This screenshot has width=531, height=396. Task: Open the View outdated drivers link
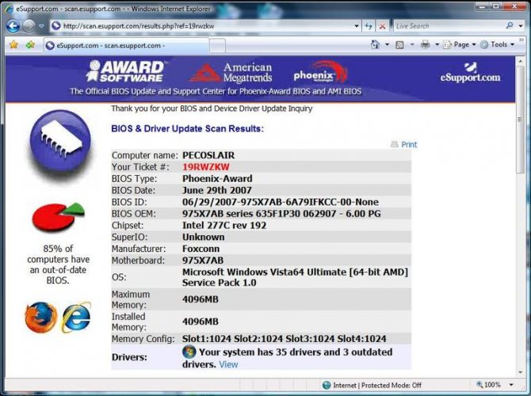(x=228, y=364)
